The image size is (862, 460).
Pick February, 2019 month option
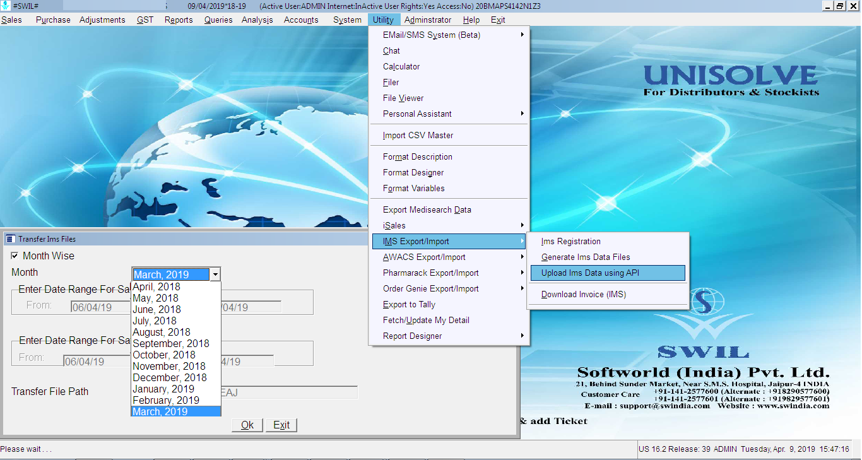click(176, 400)
